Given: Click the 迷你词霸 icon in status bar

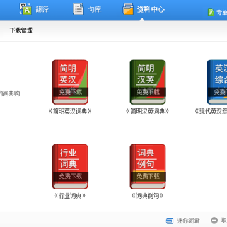Looking at the screenshot, I should click(x=170, y=221).
